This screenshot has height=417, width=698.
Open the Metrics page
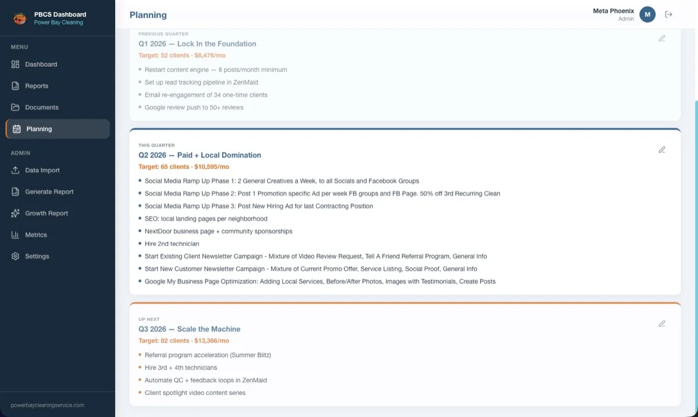[58, 235]
